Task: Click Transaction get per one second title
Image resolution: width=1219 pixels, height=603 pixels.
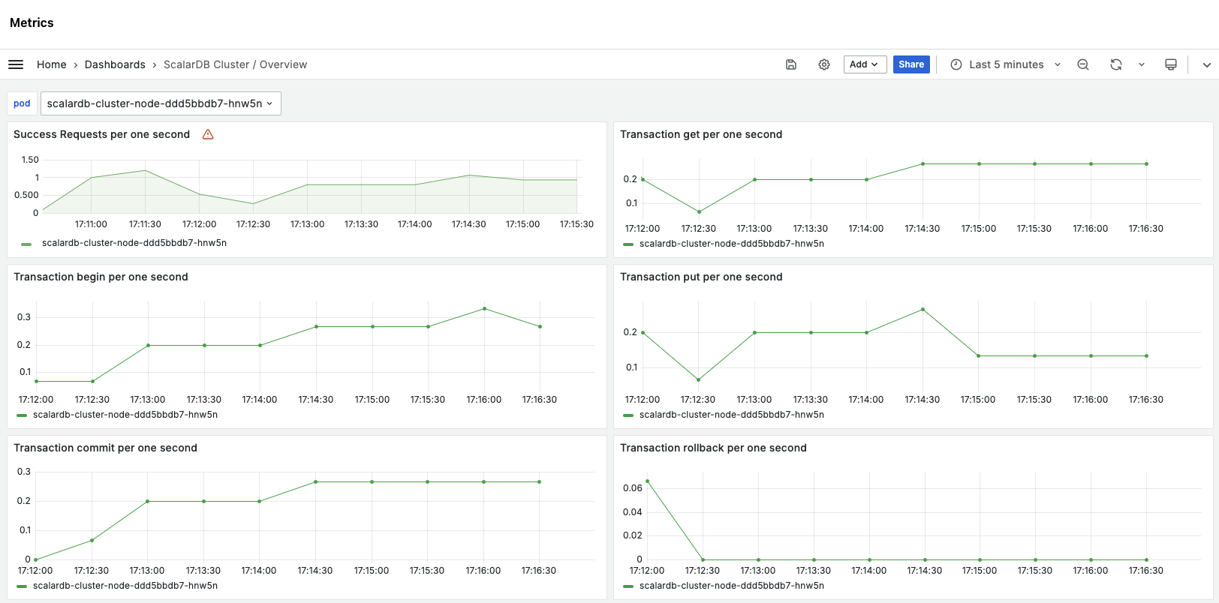Action: point(701,134)
